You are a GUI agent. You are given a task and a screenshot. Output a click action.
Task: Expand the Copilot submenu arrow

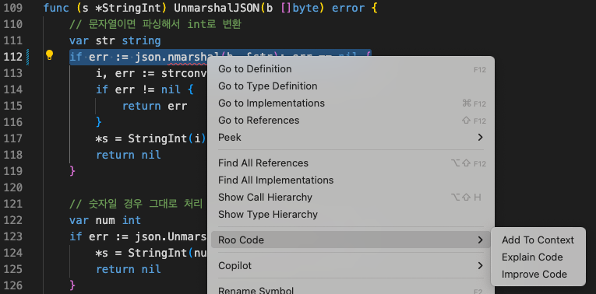click(480, 265)
